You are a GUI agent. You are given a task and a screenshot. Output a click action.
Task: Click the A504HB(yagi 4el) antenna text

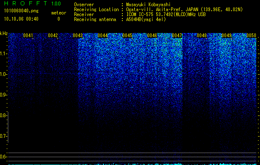click(146, 19)
